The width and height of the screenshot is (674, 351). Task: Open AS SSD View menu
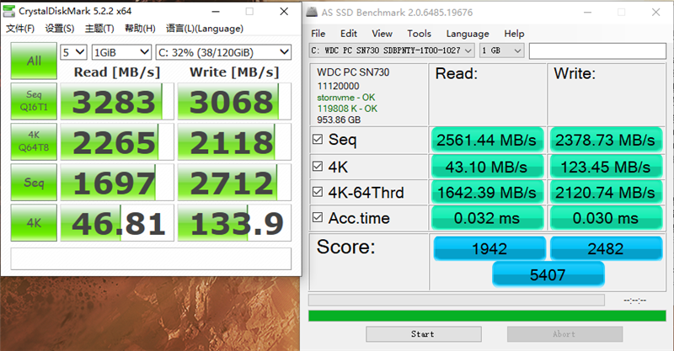point(382,34)
